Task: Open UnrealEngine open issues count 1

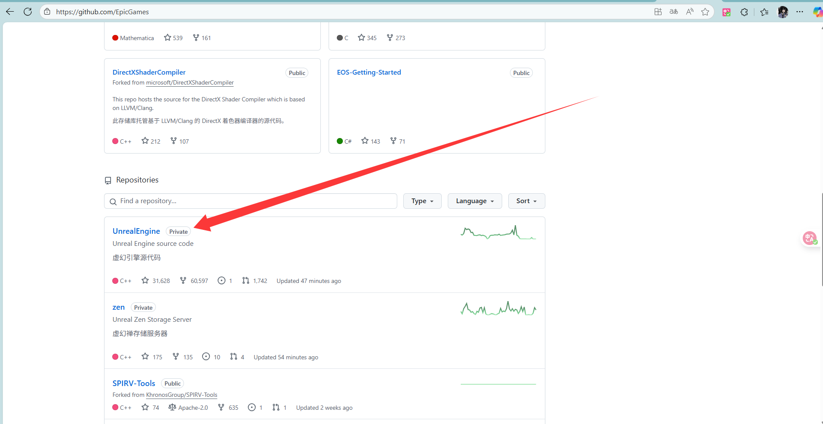Action: [x=225, y=281]
